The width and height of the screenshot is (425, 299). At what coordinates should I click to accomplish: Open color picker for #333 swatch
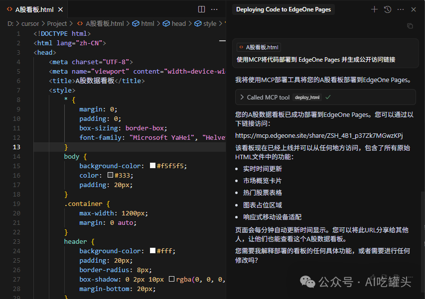(x=110, y=175)
